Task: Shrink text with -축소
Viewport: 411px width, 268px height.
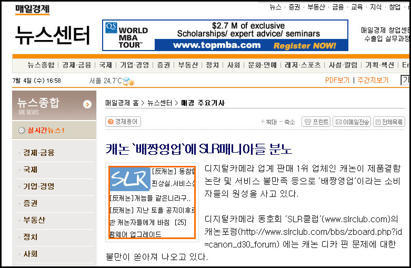Action: tap(287, 122)
